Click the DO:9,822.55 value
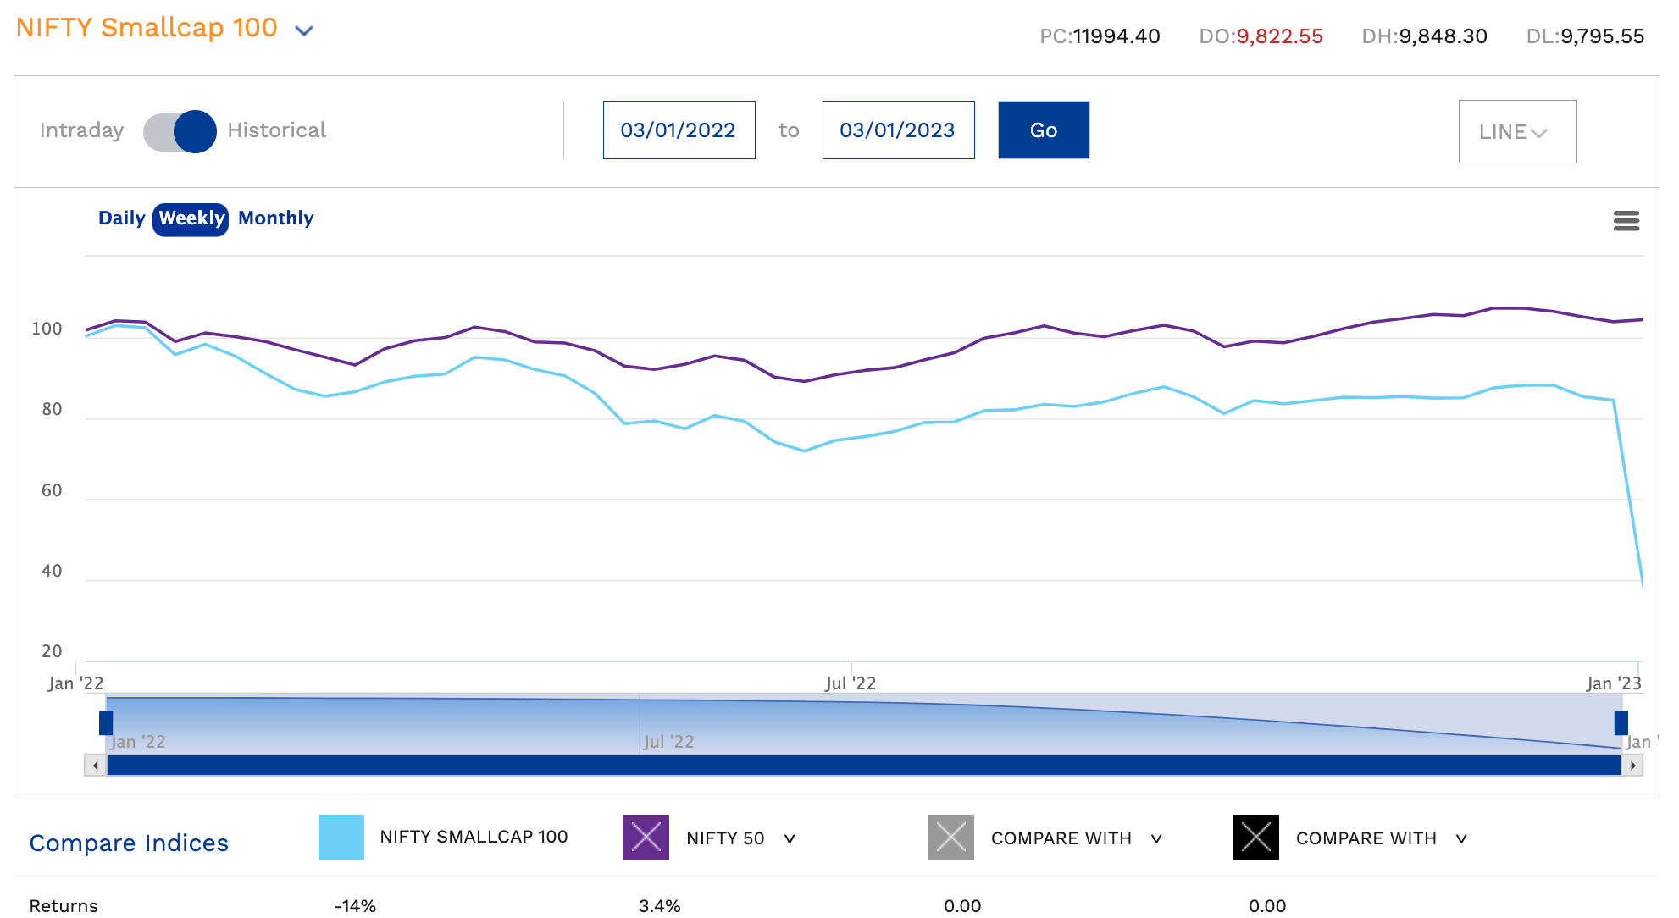Image resolution: width=1679 pixels, height=918 pixels. (x=1261, y=36)
